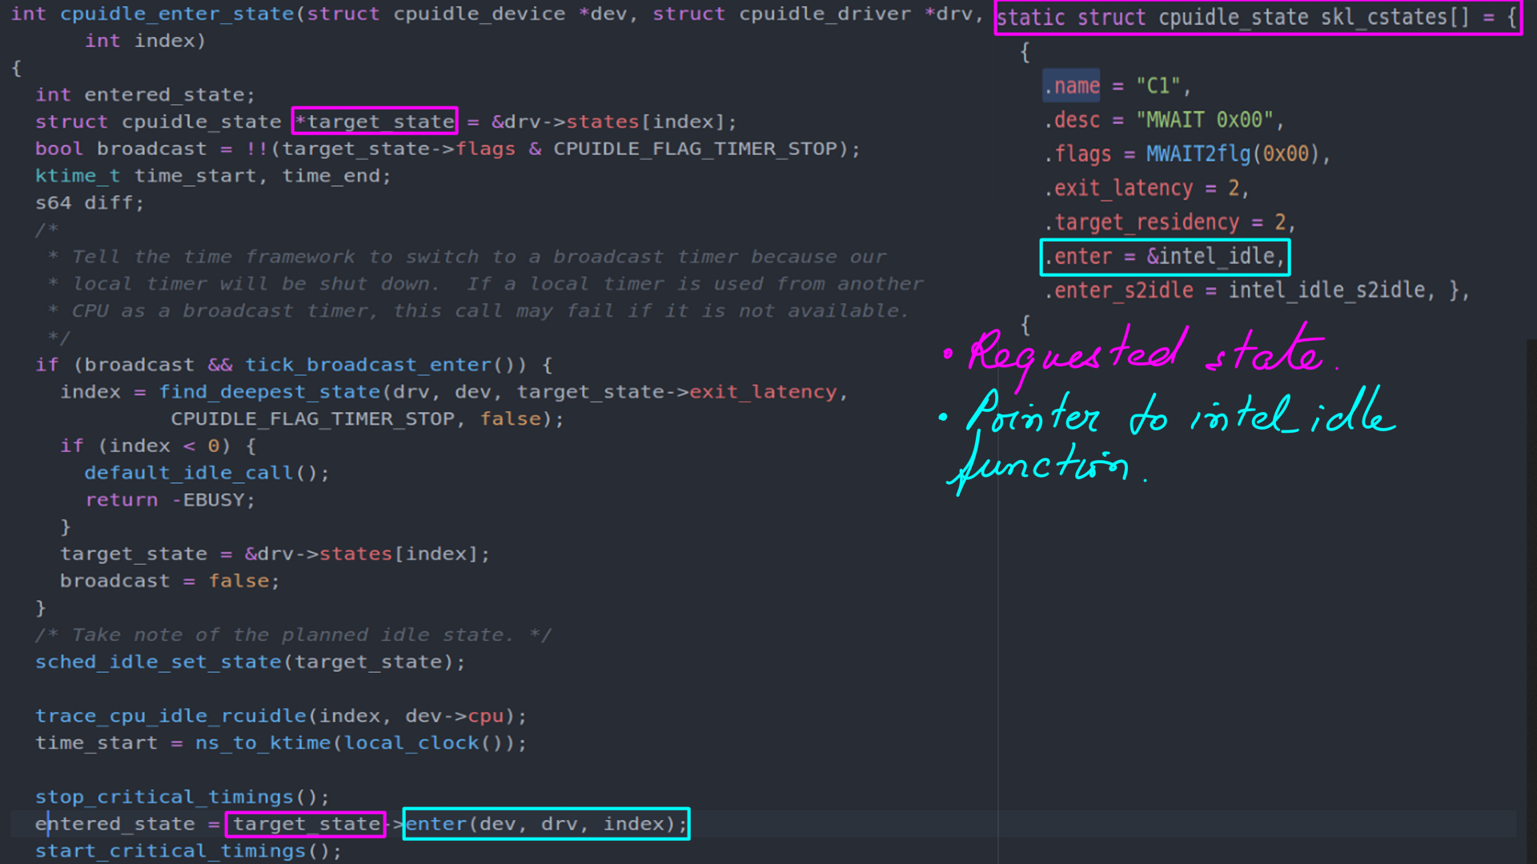Click '.target_residency = 2,' line
Viewport: 1537px width, 864px height.
coord(1170,222)
